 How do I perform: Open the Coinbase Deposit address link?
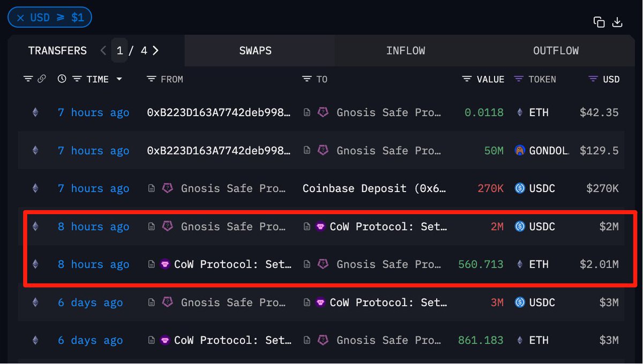[x=375, y=188]
